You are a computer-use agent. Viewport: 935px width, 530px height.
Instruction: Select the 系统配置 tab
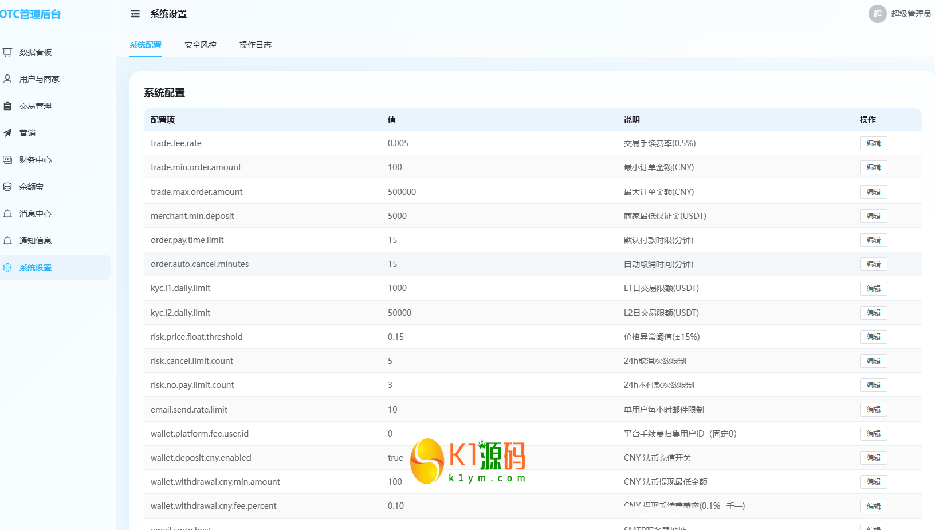point(146,45)
